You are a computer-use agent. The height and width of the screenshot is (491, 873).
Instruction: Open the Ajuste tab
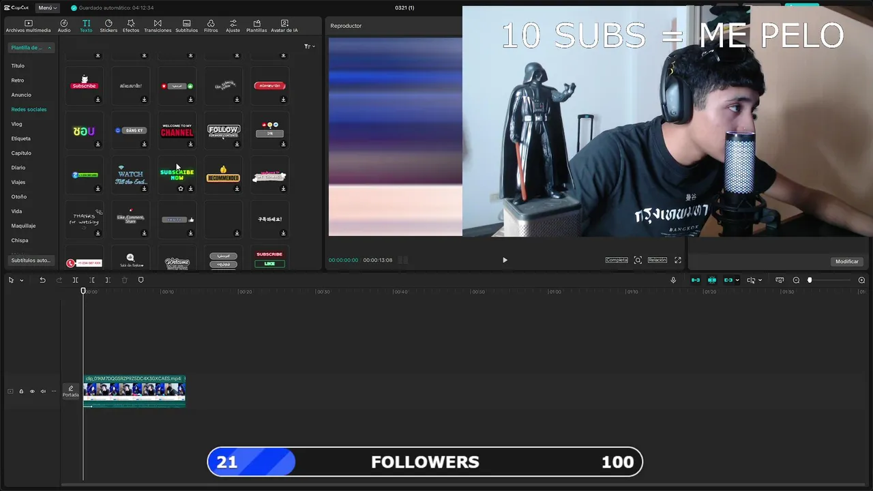coord(233,26)
